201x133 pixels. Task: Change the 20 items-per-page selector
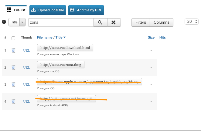point(192,22)
